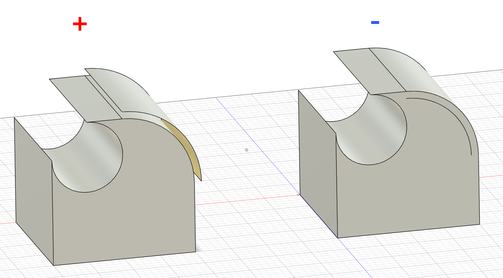
Task: Click the red plus symbol
Action: 79,23
